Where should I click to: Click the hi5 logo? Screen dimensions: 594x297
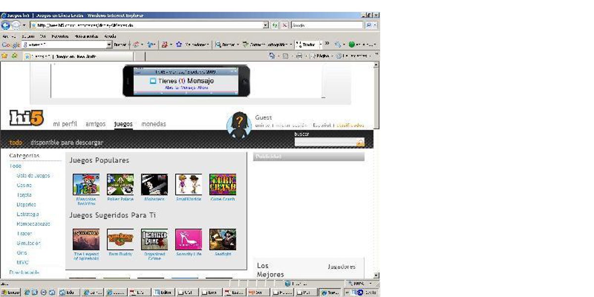pyautogui.click(x=27, y=118)
